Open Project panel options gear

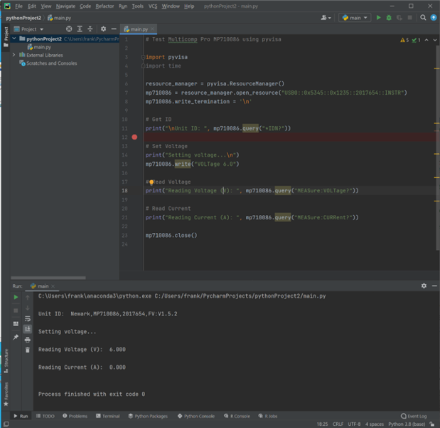click(103, 29)
